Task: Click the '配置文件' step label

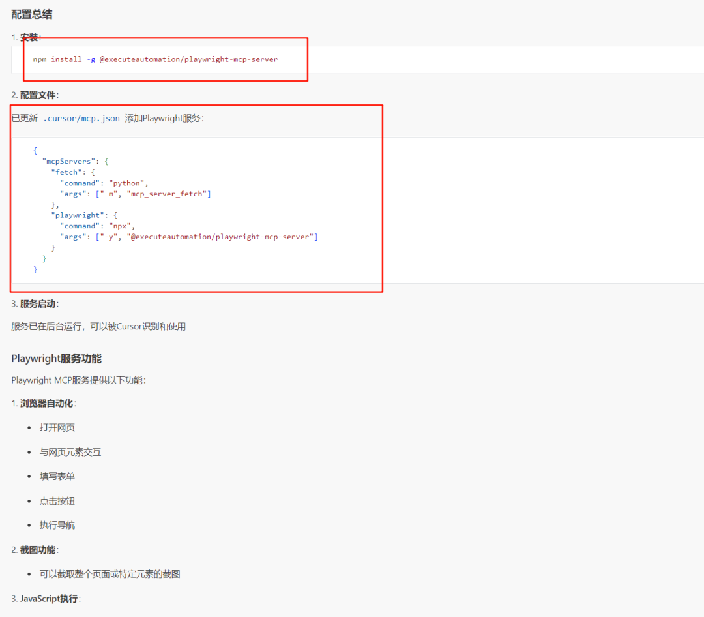Action: pyautogui.click(x=38, y=95)
